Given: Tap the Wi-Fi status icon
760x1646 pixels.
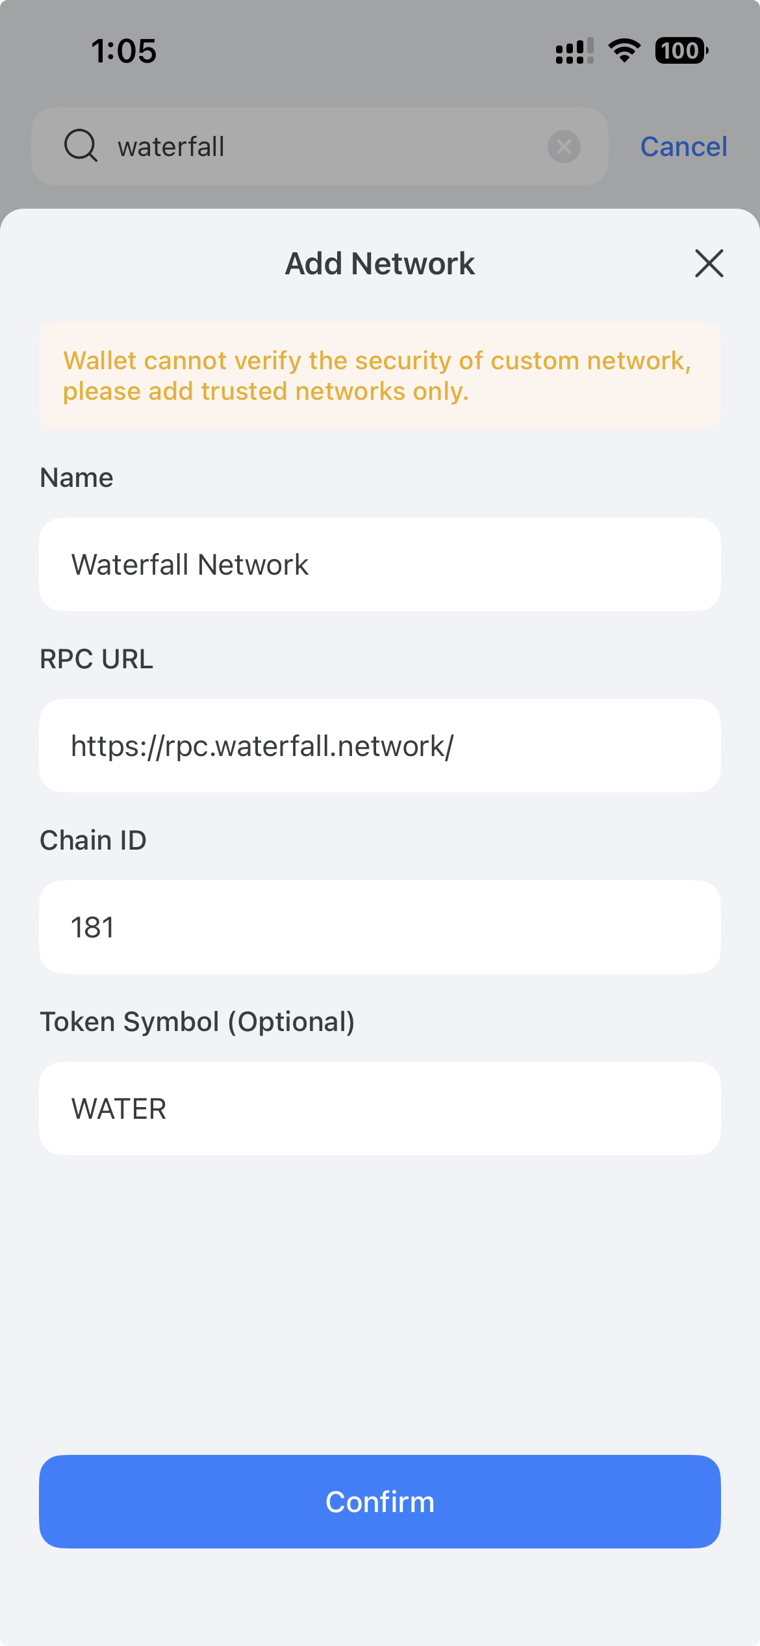Looking at the screenshot, I should 624,51.
